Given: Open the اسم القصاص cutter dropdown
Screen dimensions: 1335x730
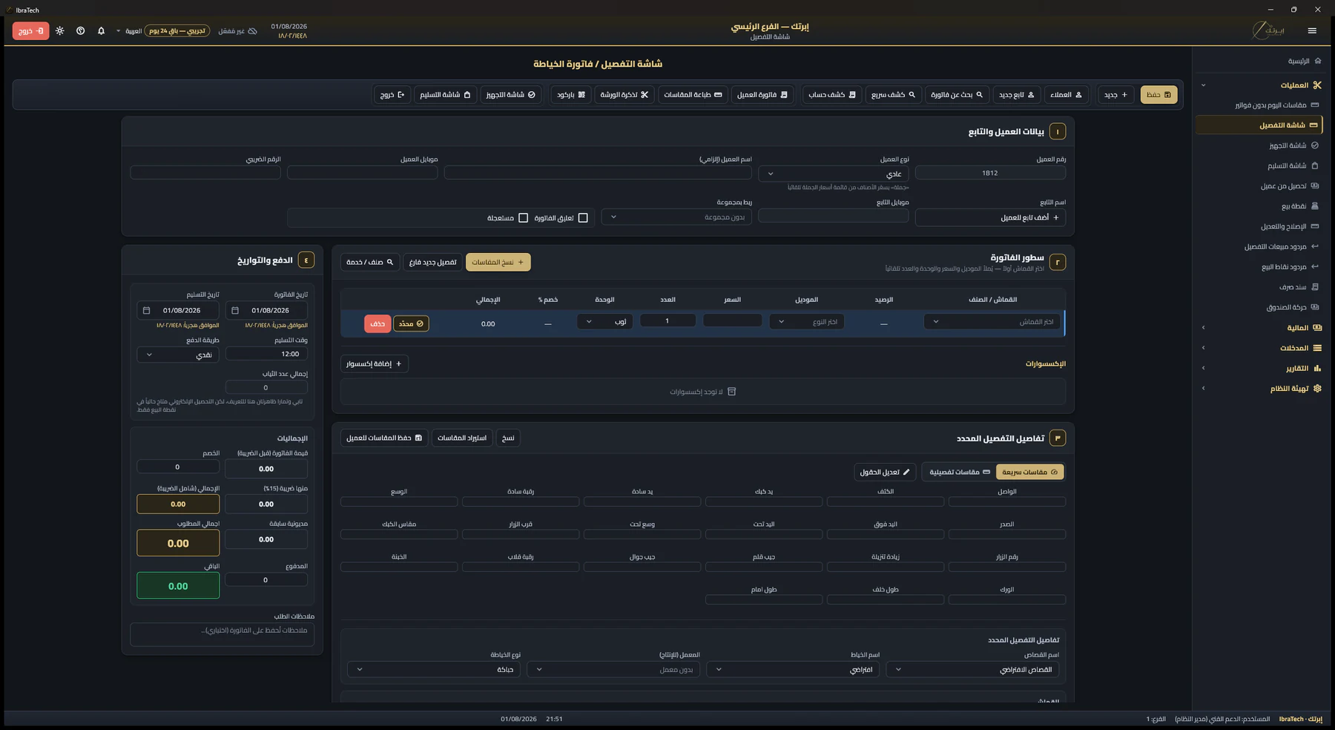Looking at the screenshot, I should point(972,669).
